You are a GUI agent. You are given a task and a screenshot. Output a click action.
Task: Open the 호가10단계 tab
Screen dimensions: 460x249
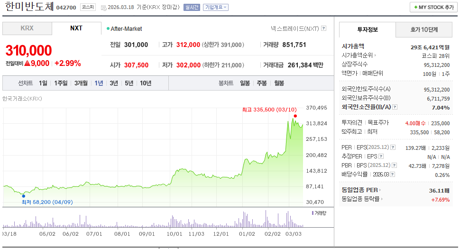(x=424, y=29)
